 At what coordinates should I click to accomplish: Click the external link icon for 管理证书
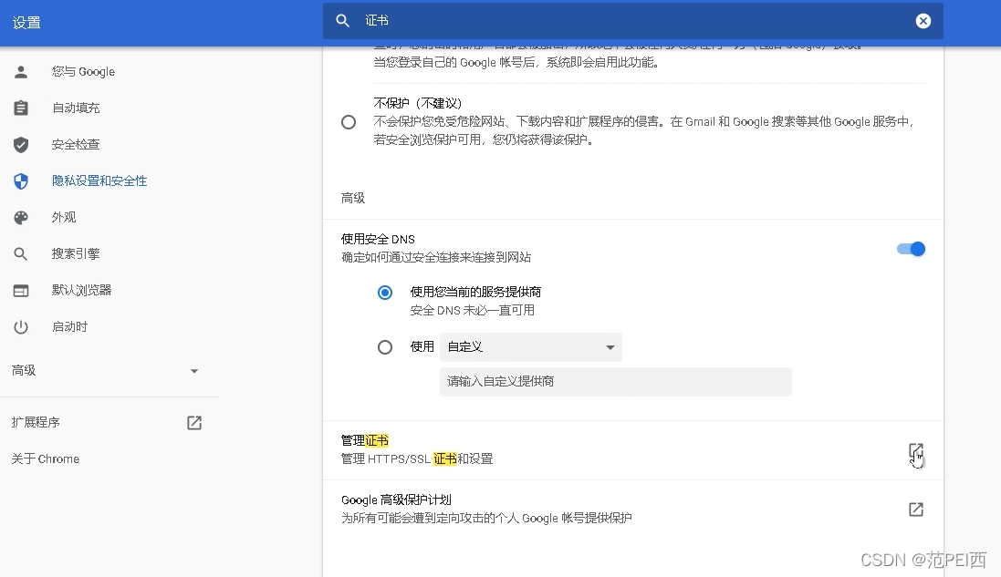pyautogui.click(x=916, y=451)
